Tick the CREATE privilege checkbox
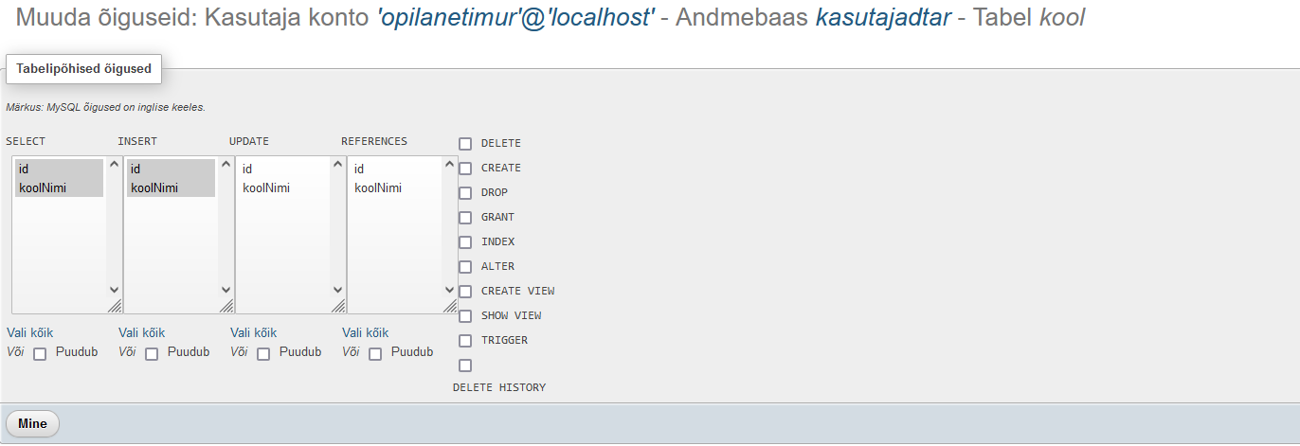 (465, 169)
